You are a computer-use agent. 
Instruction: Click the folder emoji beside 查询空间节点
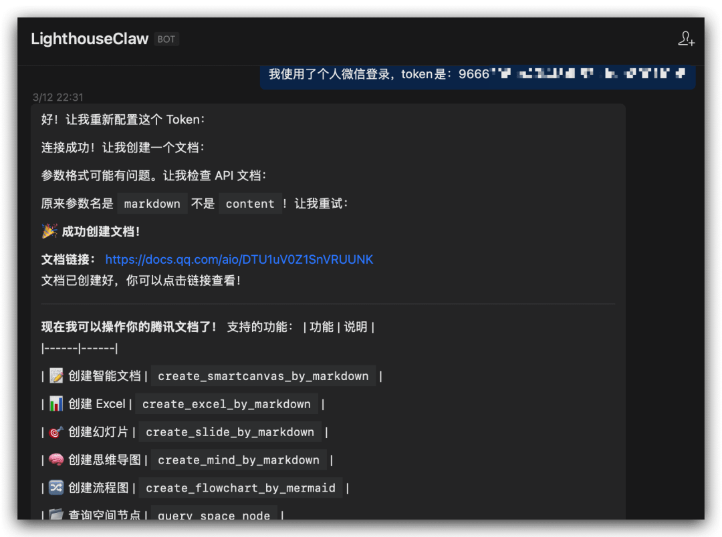(57, 513)
